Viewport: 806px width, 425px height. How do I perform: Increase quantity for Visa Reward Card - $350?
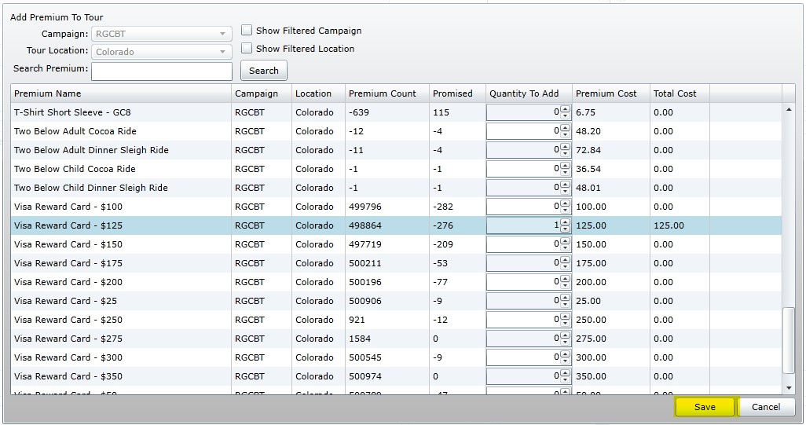(565, 373)
